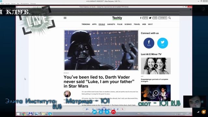Viewport: 208px width, 117px height.
Task: Click the author avatar photo
Action: click(67, 94)
